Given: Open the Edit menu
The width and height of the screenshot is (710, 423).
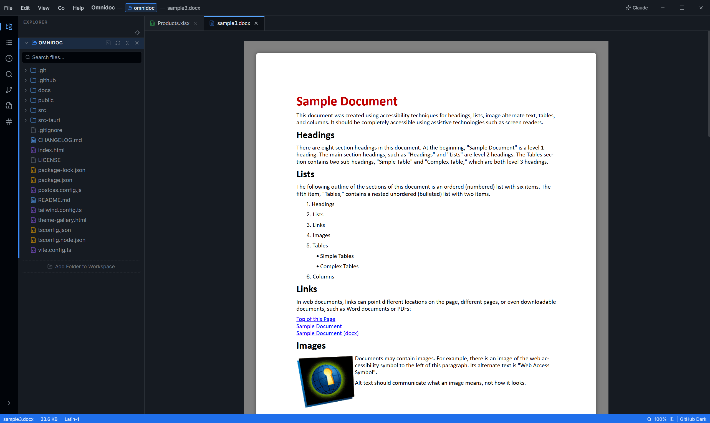Looking at the screenshot, I should click(x=25, y=8).
